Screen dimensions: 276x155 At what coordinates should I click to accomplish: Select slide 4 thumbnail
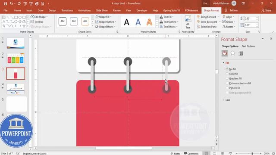click(16, 89)
